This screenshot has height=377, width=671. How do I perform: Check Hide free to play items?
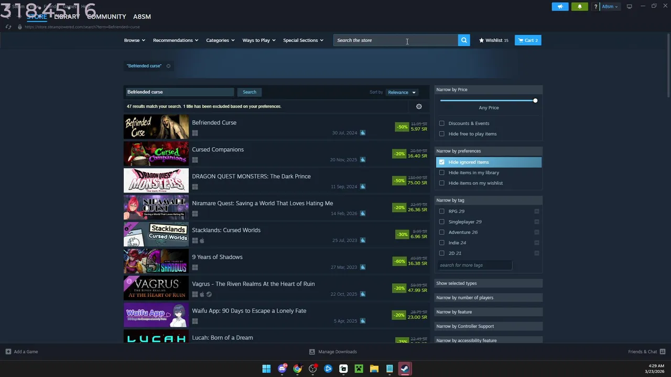[442, 134]
